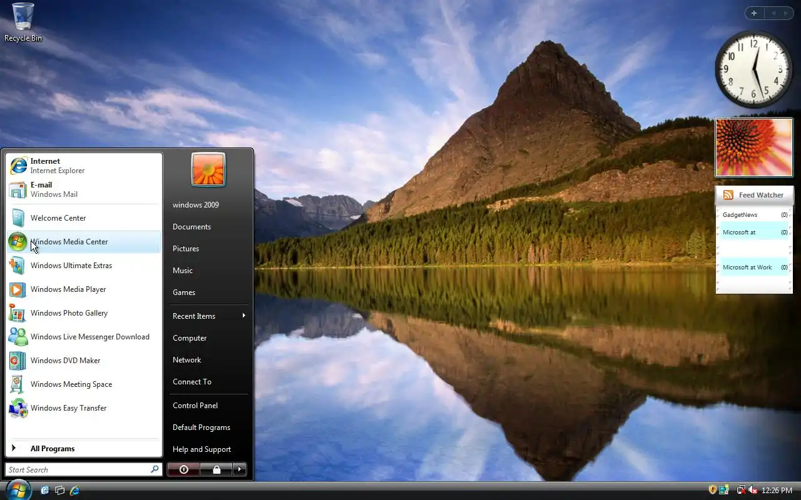
Task: Expand Recent Items submenu
Action: tap(208, 316)
